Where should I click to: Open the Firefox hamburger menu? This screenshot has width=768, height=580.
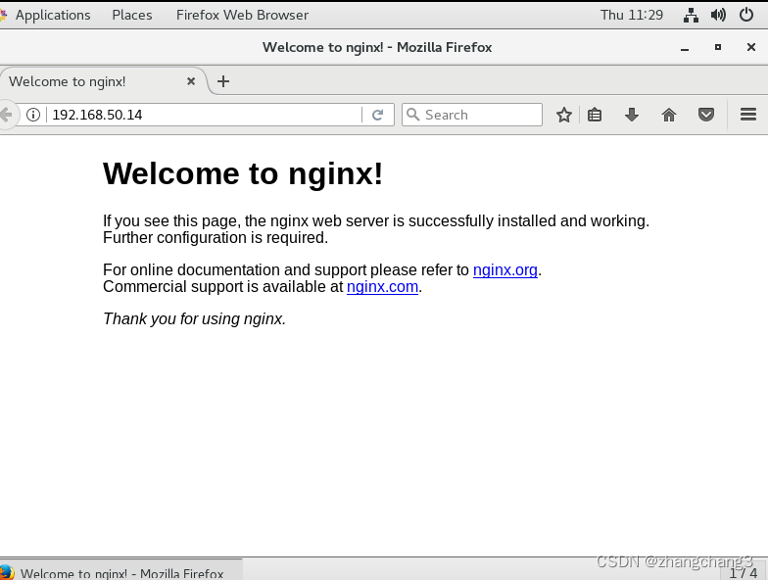click(748, 115)
